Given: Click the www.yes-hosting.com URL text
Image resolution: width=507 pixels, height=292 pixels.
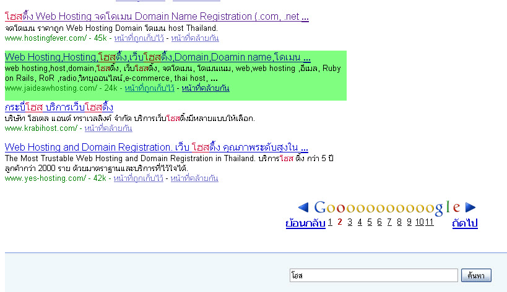Looking at the screenshot, I should click(45, 178).
